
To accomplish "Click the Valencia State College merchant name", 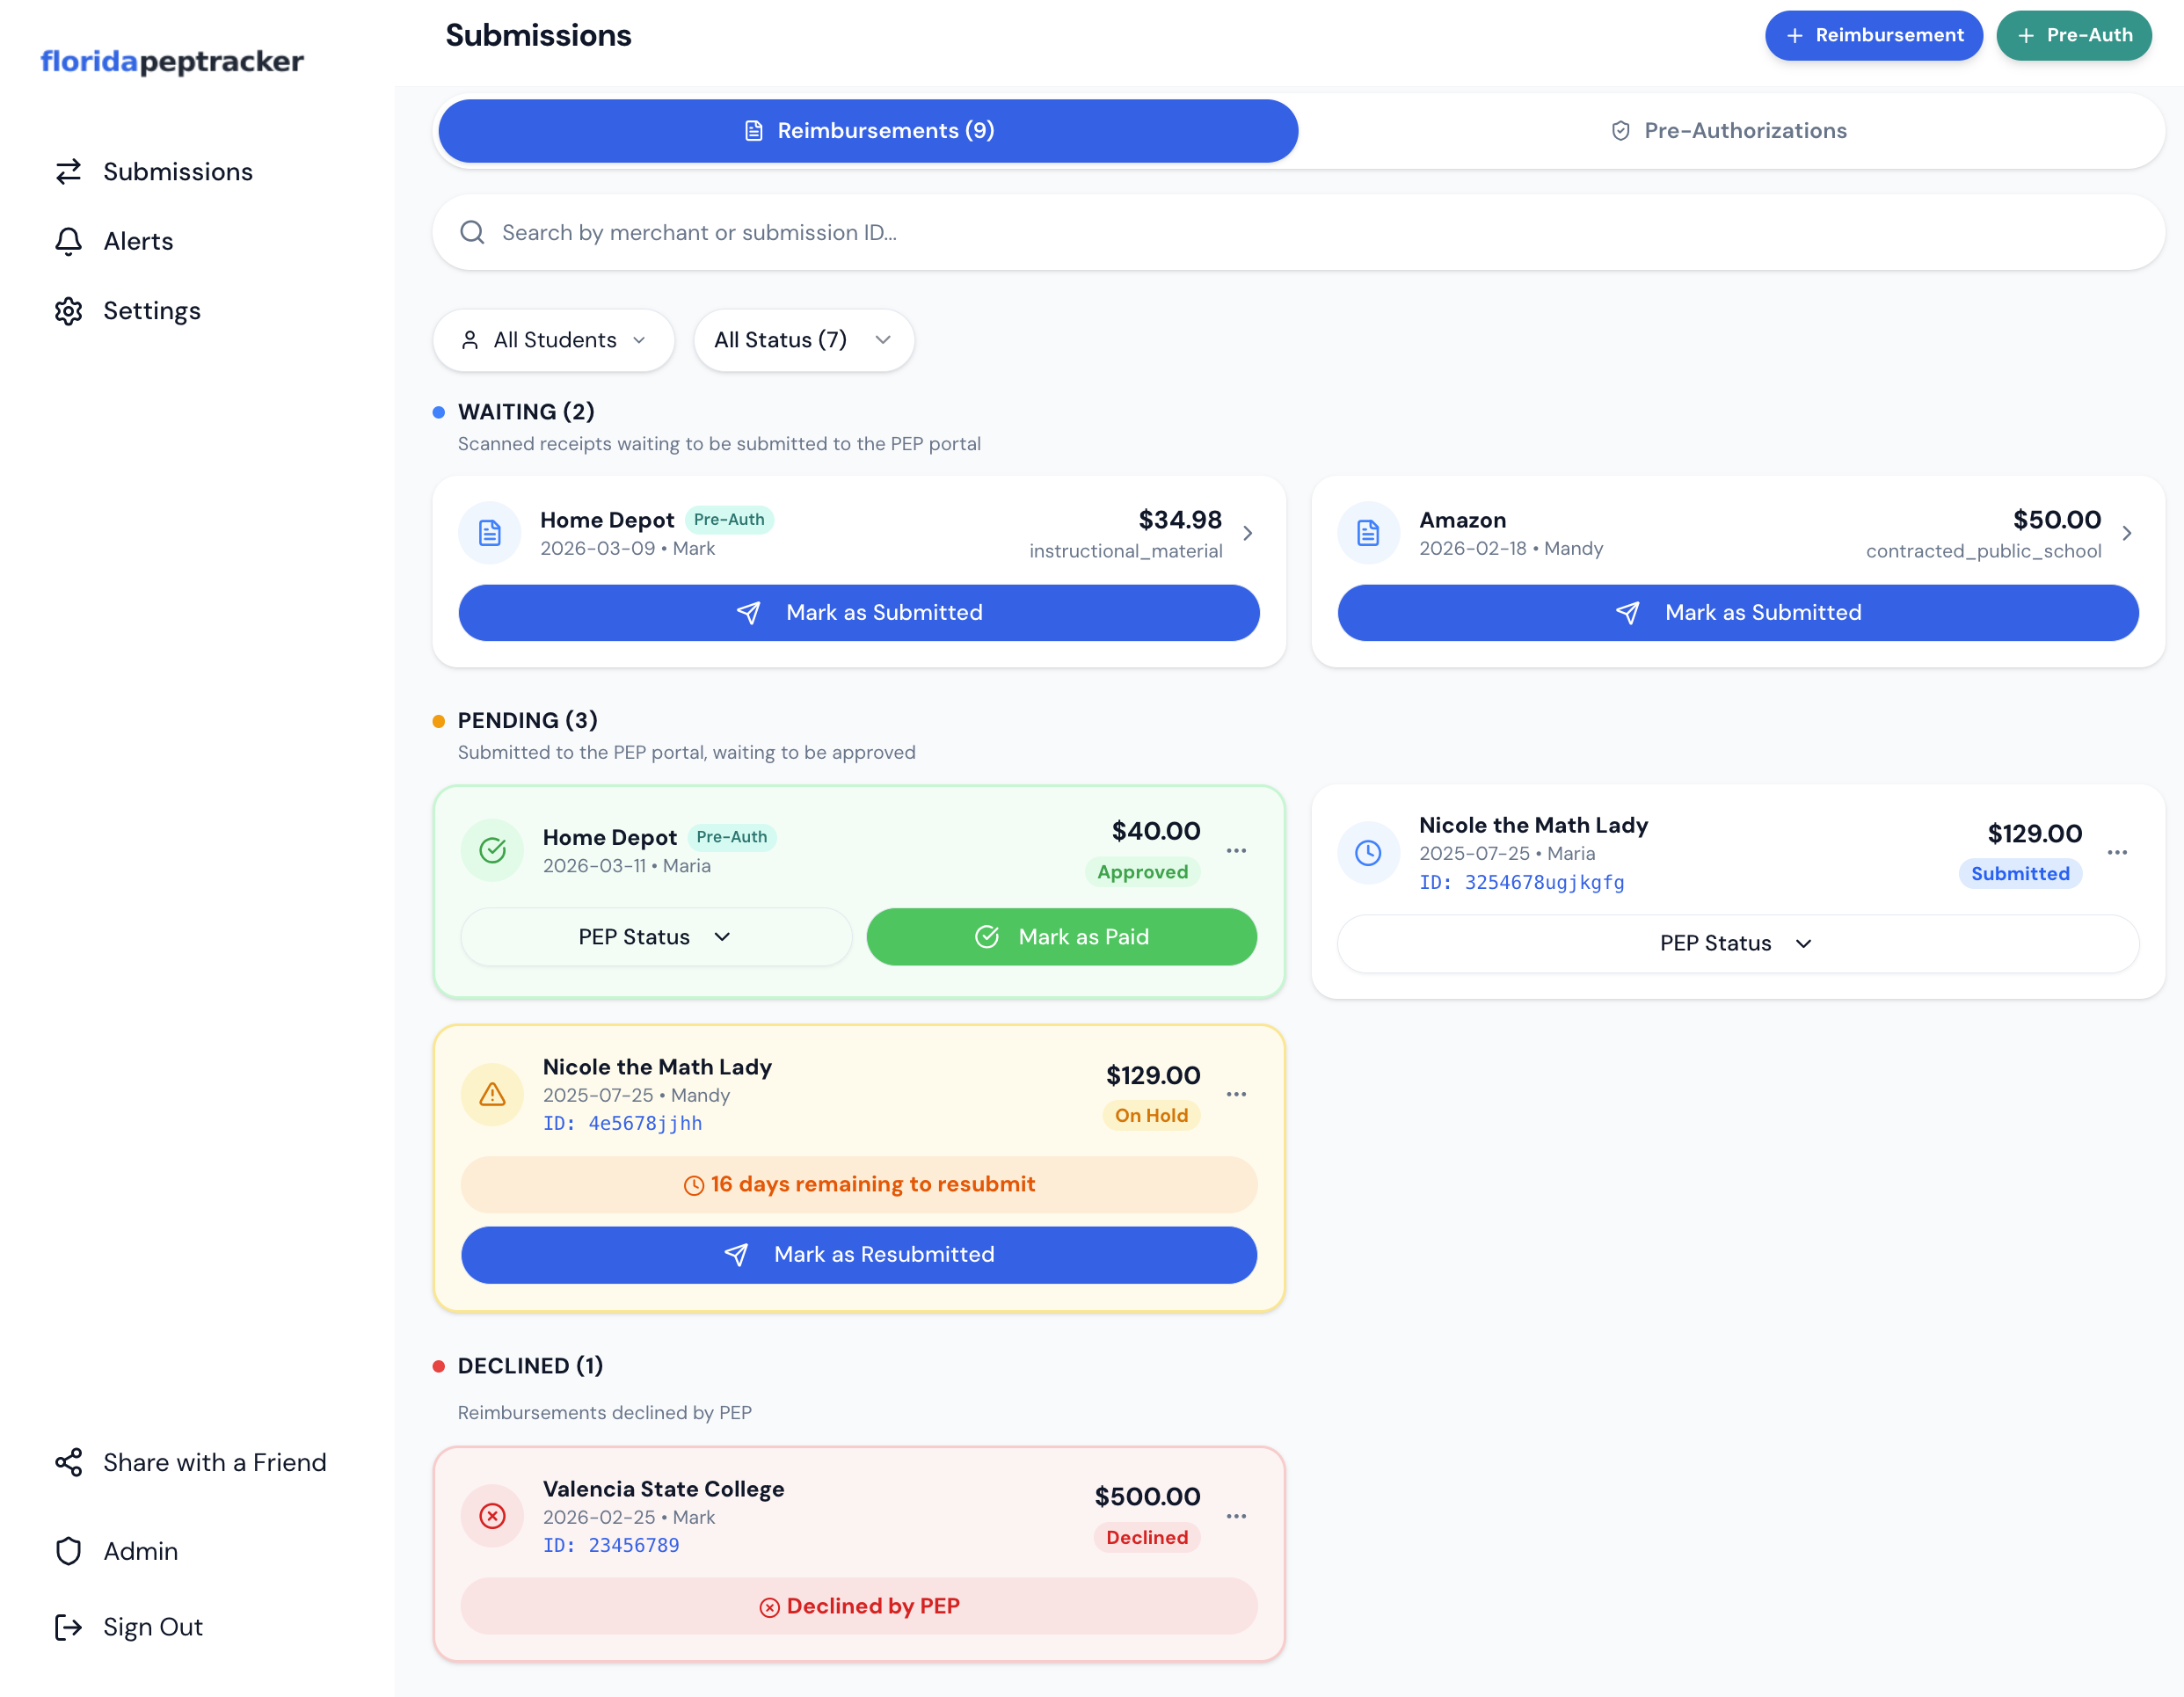I will pyautogui.click(x=664, y=1489).
